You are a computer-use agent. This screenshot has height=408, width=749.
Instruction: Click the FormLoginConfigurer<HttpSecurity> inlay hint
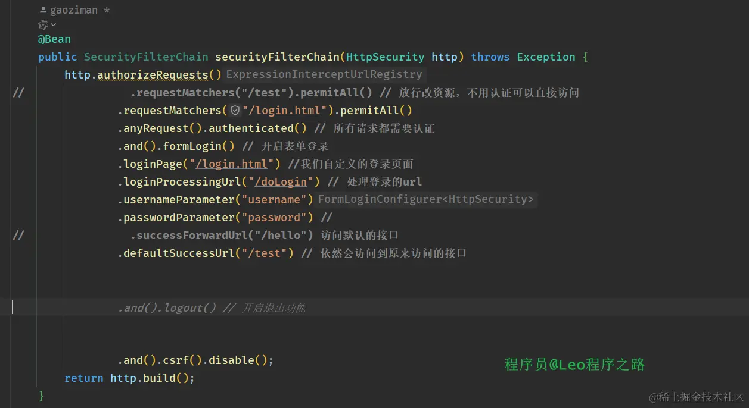pyautogui.click(x=426, y=200)
